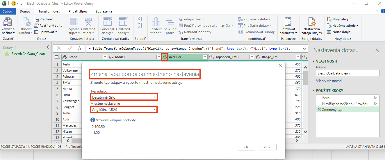The width and height of the screenshot is (385, 160).
Task: Click Rozdeliť stĺpec icon
Action: pos(156,22)
